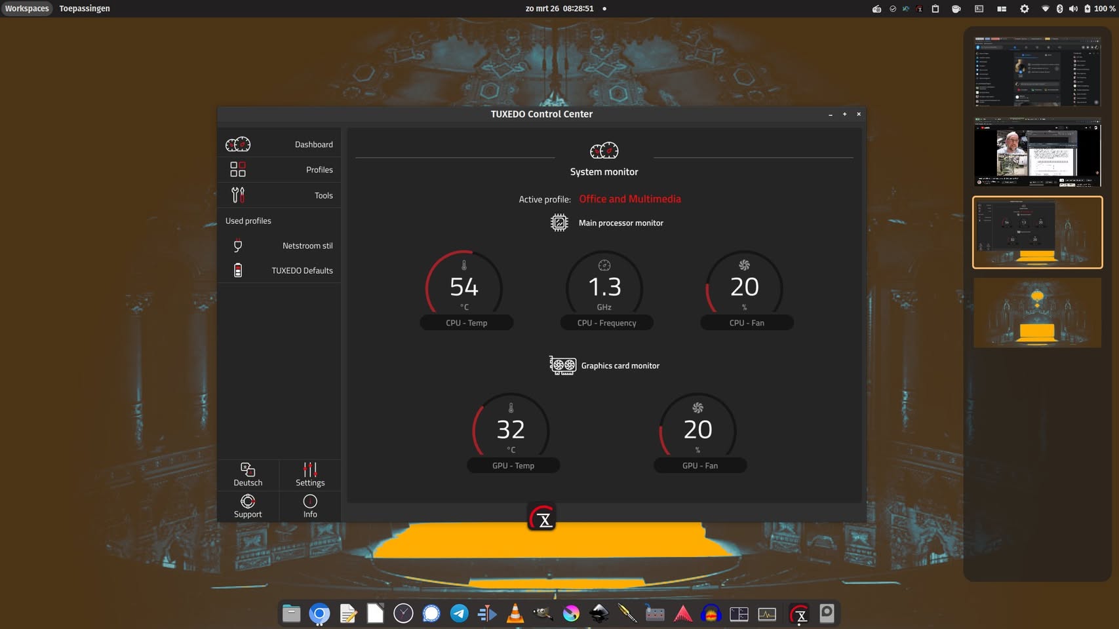Viewport: 1119px width, 629px height.
Task: Open the text editor dock icon
Action: tap(347, 613)
